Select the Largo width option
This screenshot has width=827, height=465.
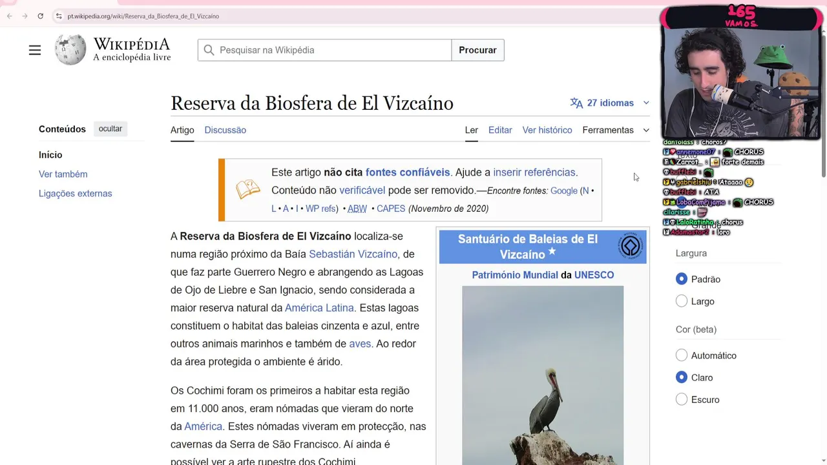[x=681, y=301]
